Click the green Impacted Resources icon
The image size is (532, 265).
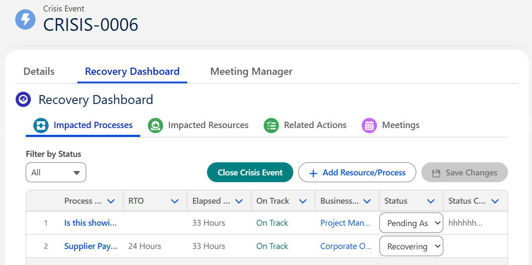[155, 125]
